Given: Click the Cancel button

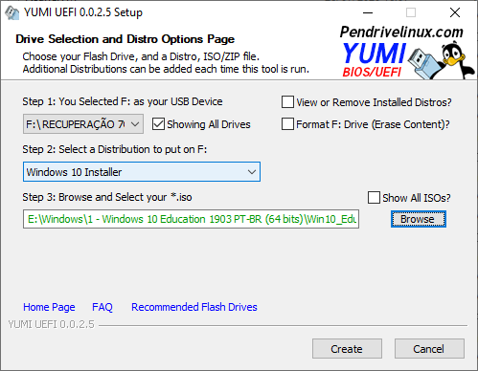Looking at the screenshot, I should click(x=429, y=349).
